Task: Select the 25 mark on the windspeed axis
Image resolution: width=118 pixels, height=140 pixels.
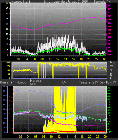Action: (7, 29)
